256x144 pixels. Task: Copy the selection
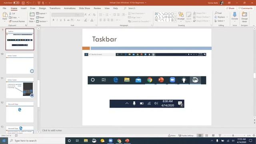pos(13,17)
